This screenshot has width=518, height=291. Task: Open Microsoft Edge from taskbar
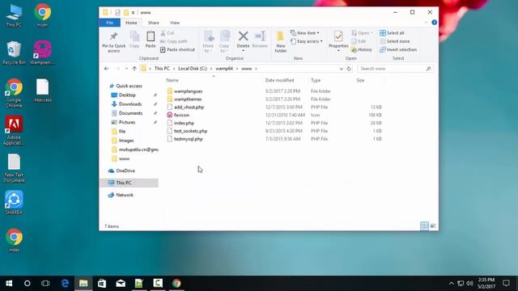tap(65, 283)
